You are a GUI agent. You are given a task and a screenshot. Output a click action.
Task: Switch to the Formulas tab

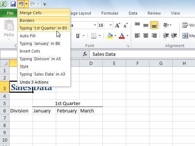pyautogui.click(x=110, y=13)
